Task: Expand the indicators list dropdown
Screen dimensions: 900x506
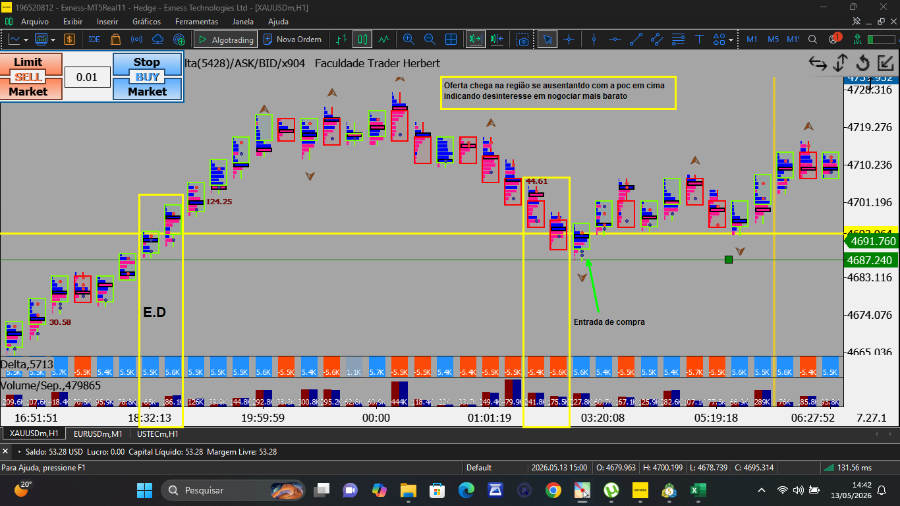Action: pyautogui.click(x=53, y=40)
